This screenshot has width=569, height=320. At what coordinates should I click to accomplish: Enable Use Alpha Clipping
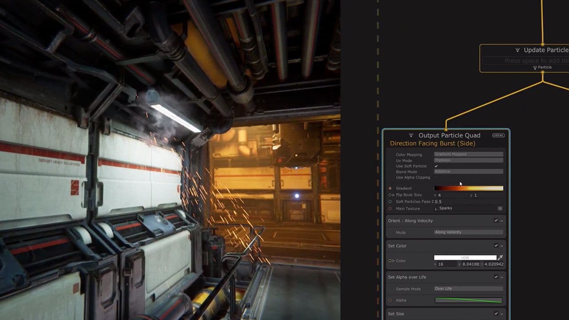coord(436,177)
